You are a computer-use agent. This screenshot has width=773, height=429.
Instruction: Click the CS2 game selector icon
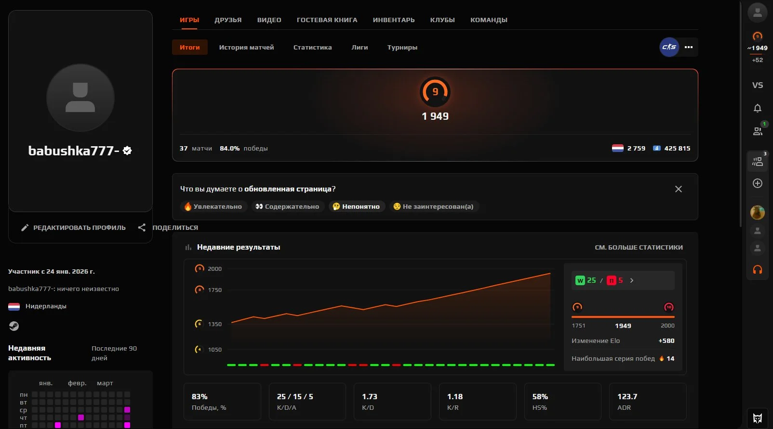pyautogui.click(x=669, y=47)
